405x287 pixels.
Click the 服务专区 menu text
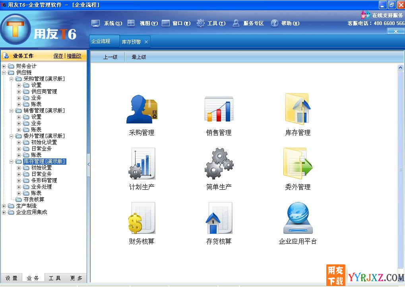254,23
